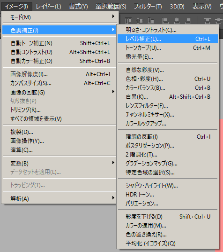The width and height of the screenshot is (223, 252).
Task: Open the カラーの適用(M)... dialog
Action: tap(168, 226)
